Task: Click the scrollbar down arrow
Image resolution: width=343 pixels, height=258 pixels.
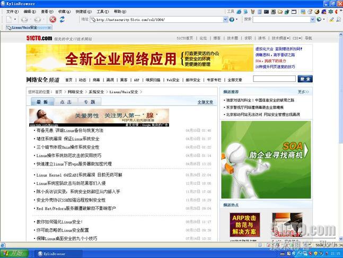Action: tap(340, 239)
